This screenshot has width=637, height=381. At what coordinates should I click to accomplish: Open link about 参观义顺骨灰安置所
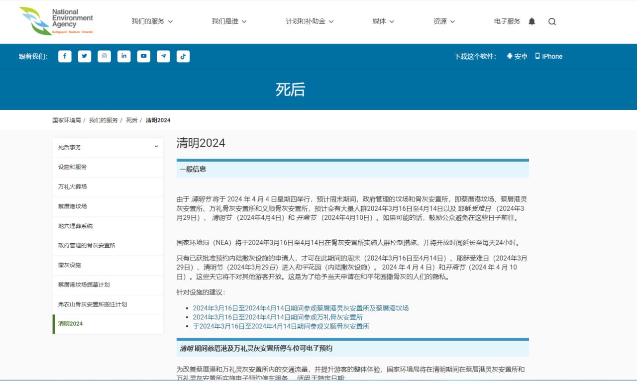[x=281, y=326]
